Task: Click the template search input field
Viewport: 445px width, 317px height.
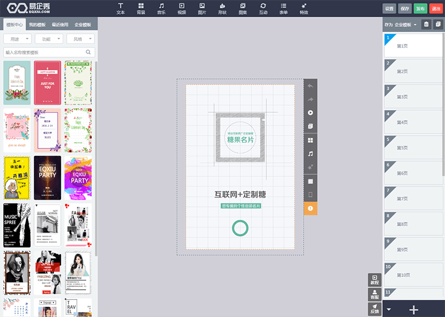Action: (49, 52)
